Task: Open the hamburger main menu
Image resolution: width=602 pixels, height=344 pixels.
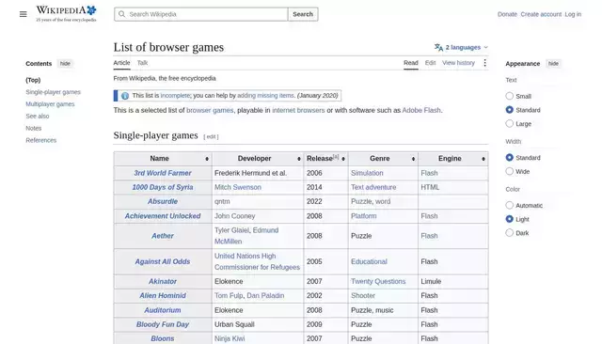Action: tap(23, 14)
